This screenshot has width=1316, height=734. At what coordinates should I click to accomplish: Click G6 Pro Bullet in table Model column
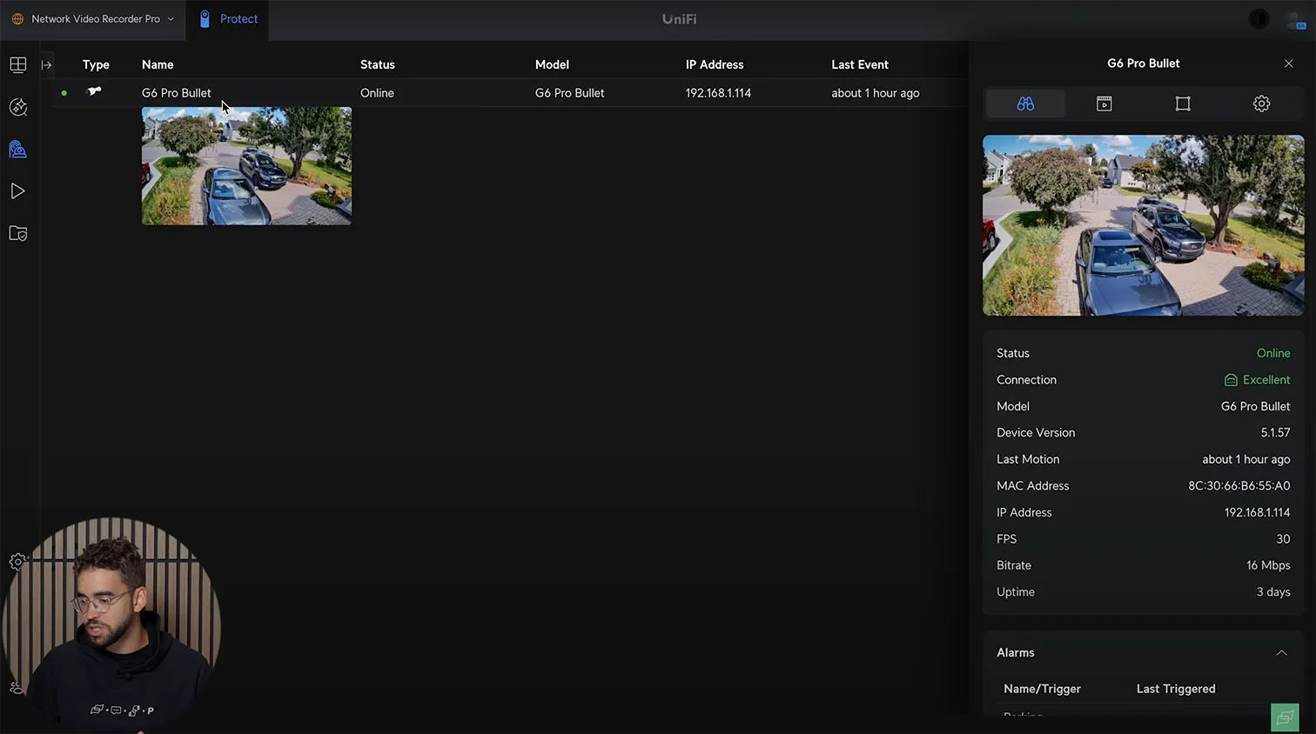click(569, 93)
